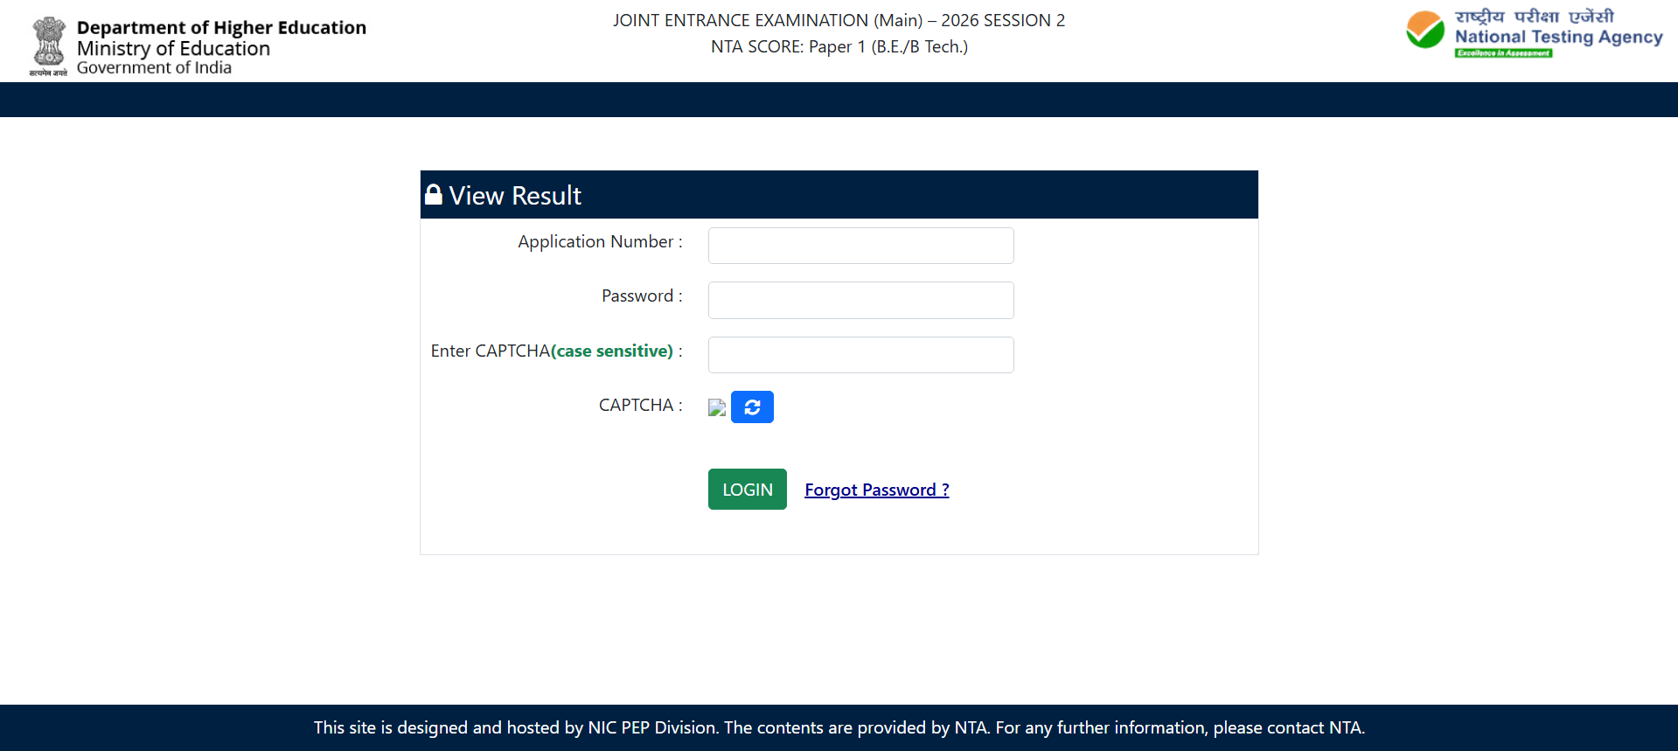Click the Password label text

[642, 296]
